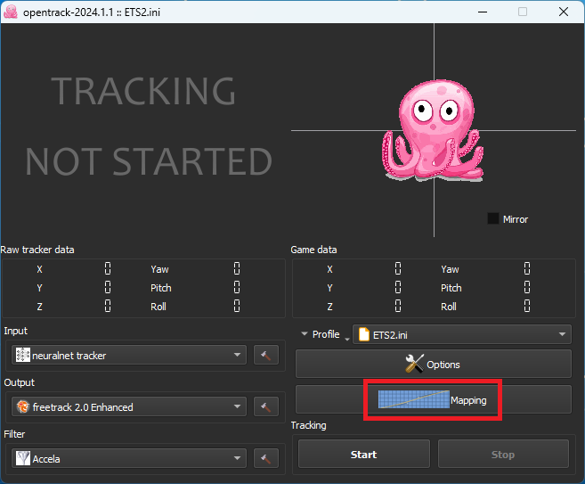Click the Tracking section label
The height and width of the screenshot is (484, 585).
[x=309, y=425]
